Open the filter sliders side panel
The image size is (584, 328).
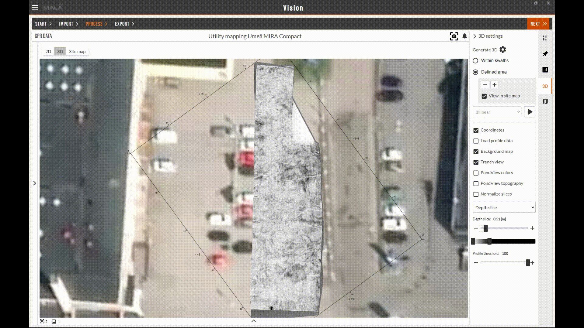(x=545, y=38)
